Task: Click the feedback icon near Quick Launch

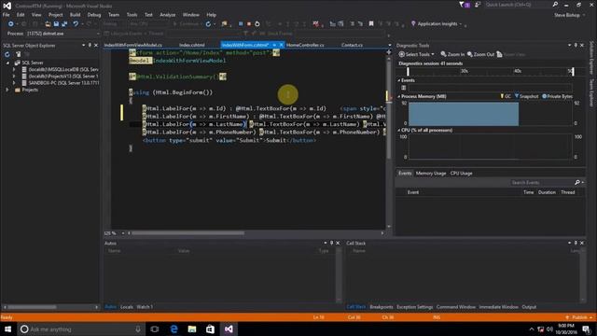Action: (478, 5)
